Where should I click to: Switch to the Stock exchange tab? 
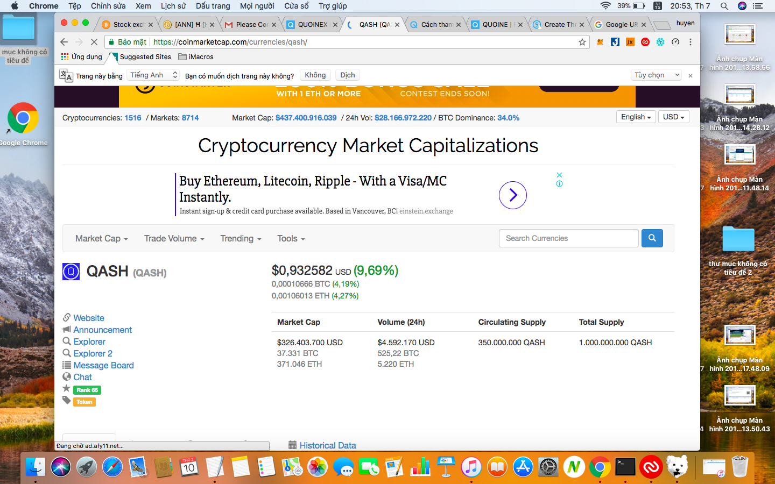[x=127, y=24]
